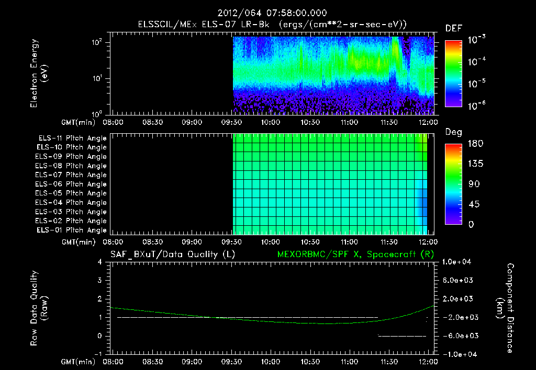Click 12:00 time tick under pitch angle panel
Screen dimensions: 536x370
(x=428, y=242)
